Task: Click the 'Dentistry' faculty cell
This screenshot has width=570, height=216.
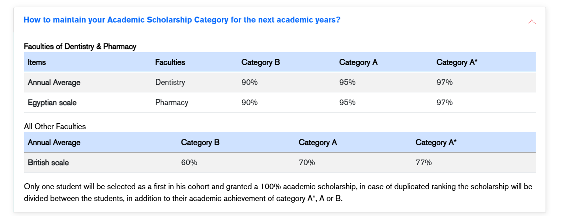Action: [170, 83]
